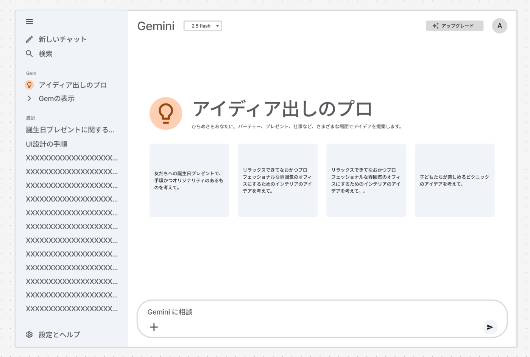
Task: Click the Gemの表示 label
Action: [56, 99]
